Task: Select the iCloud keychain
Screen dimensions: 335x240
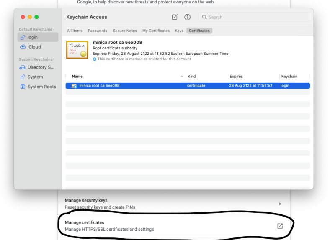Action: [x=38, y=47]
